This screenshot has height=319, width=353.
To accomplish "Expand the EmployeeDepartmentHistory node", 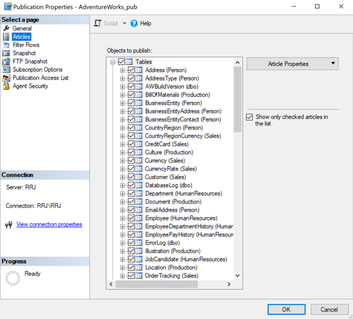I will point(122,226).
